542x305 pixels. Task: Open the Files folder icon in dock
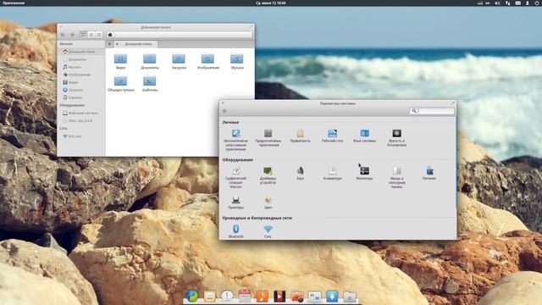350,297
